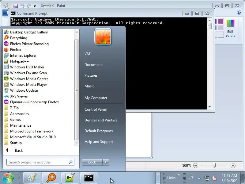The width and height of the screenshot is (245, 184).
Task: Zoom in with the plus button in Paint
Action: [233, 166]
